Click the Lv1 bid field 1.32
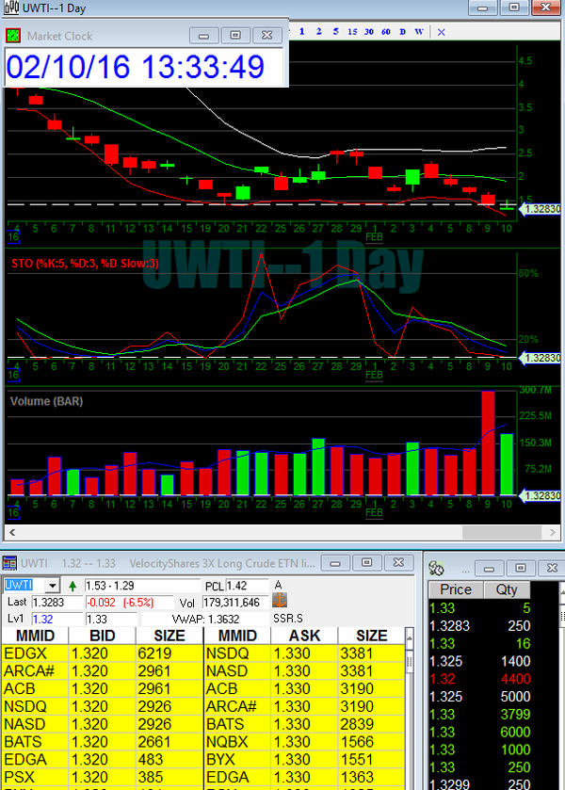The width and height of the screenshot is (565, 790). click(x=56, y=619)
